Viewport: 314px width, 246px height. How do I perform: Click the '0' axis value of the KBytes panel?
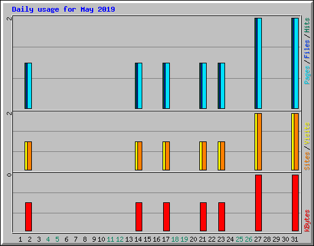(x=9, y=175)
